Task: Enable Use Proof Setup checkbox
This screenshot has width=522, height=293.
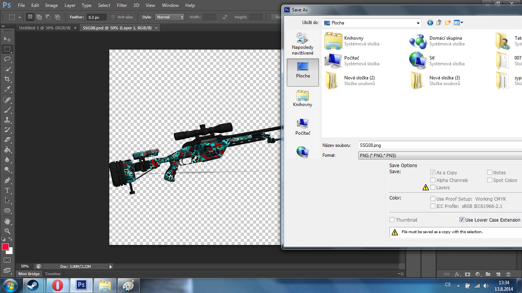Action: pyautogui.click(x=433, y=199)
